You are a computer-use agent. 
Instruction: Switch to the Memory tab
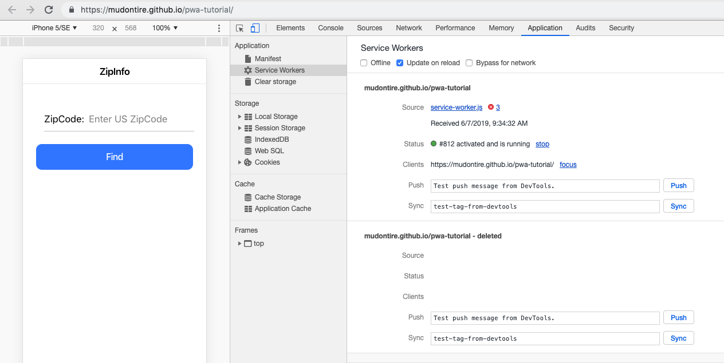(x=501, y=28)
